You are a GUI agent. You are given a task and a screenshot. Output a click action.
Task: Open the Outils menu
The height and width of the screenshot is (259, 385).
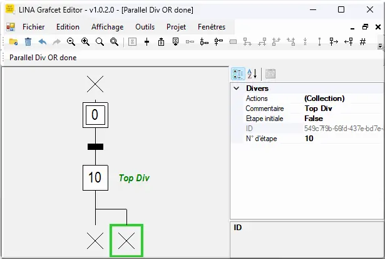145,27
